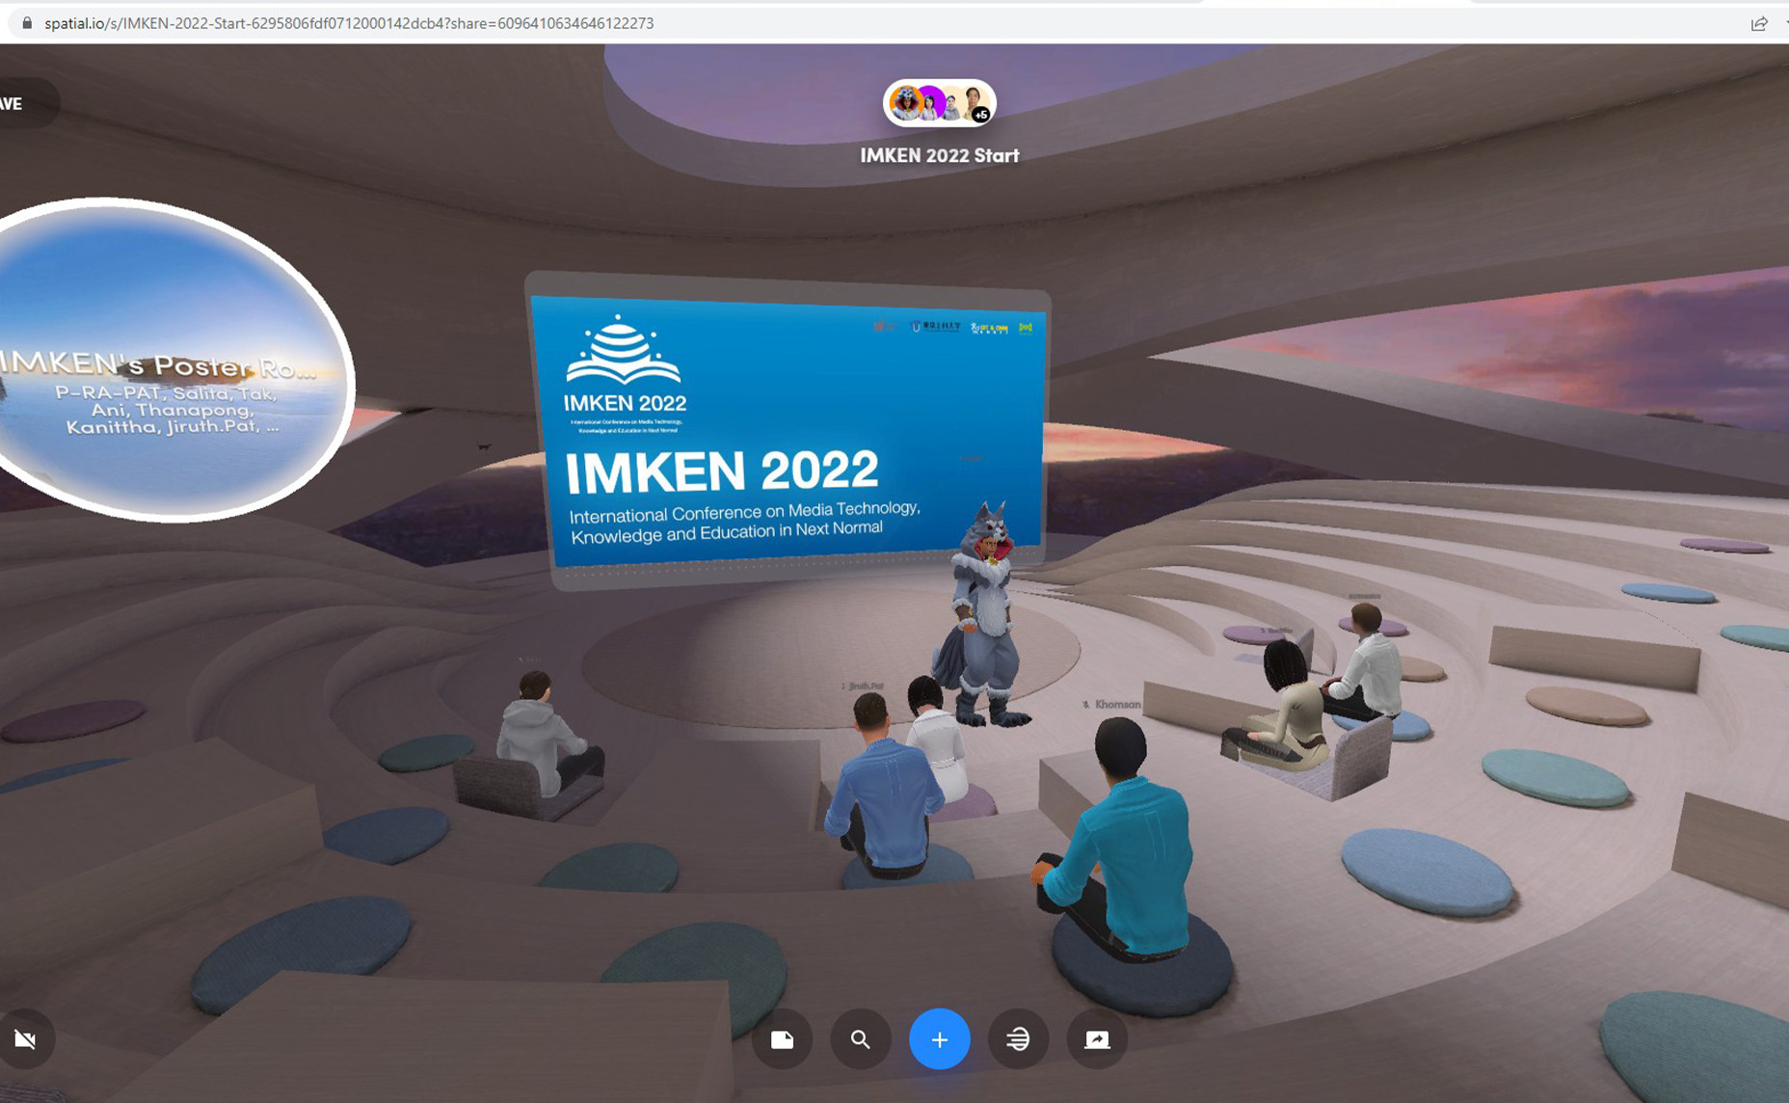Open the environment globe icon
The width and height of the screenshot is (1789, 1103).
[1018, 1039]
